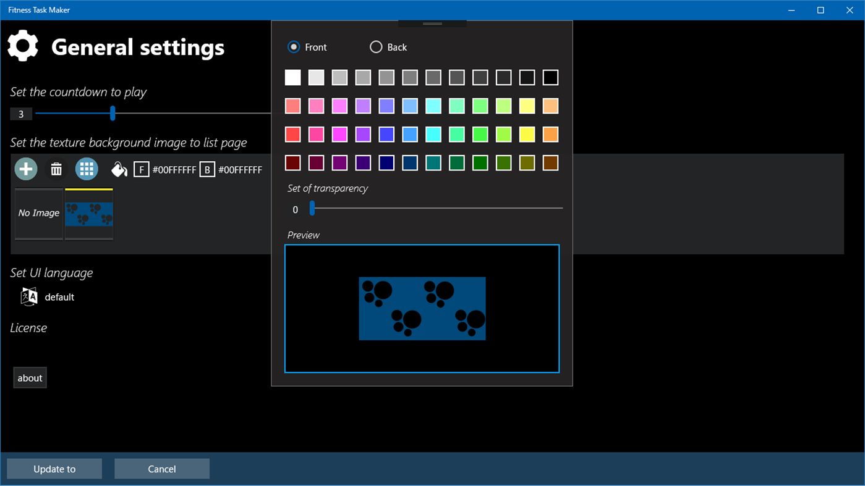The image size is (865, 486).
Task: Open the grid view icon
Action: click(87, 169)
